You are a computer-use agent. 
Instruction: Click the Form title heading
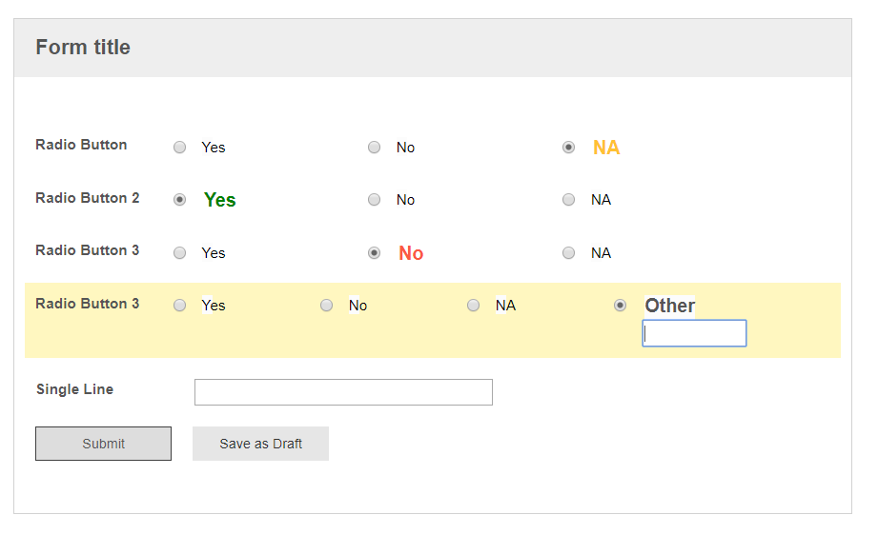(83, 48)
